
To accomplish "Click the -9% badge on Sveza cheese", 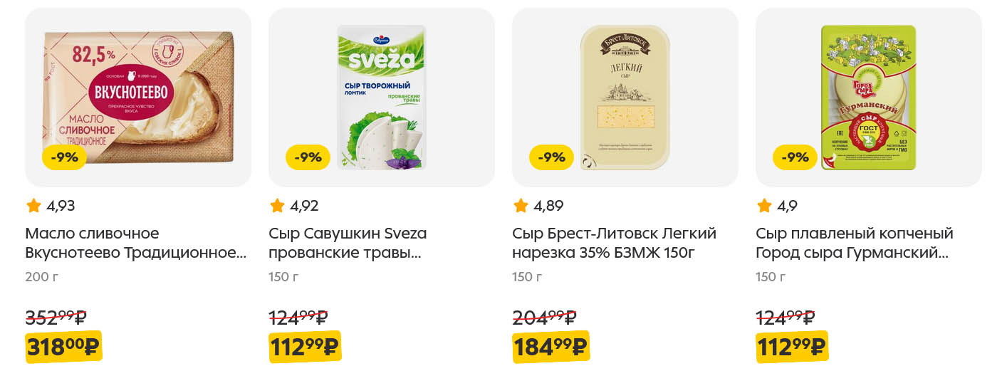I will coord(308,157).
